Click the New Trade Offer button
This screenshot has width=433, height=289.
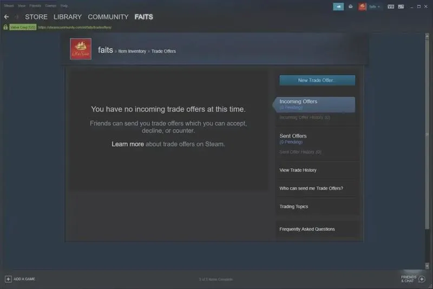tap(317, 80)
